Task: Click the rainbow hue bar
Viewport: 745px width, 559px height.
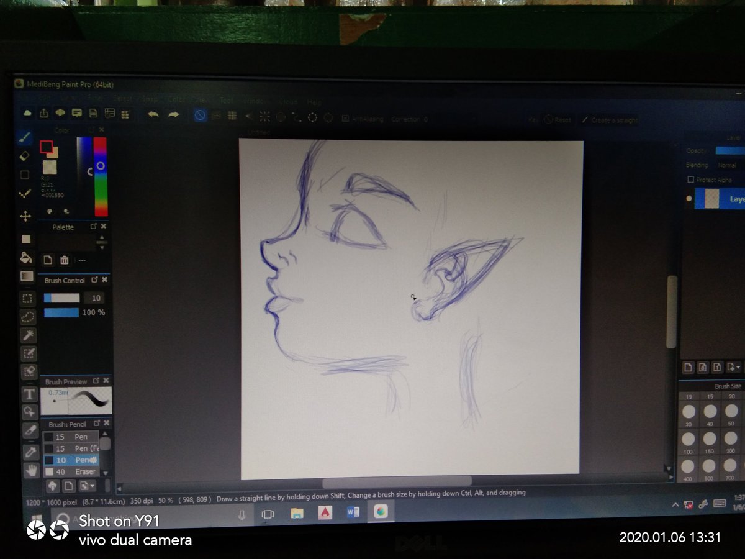Action: point(100,176)
